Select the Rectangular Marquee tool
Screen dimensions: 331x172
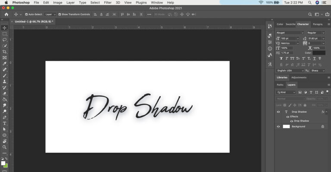pos(4,34)
